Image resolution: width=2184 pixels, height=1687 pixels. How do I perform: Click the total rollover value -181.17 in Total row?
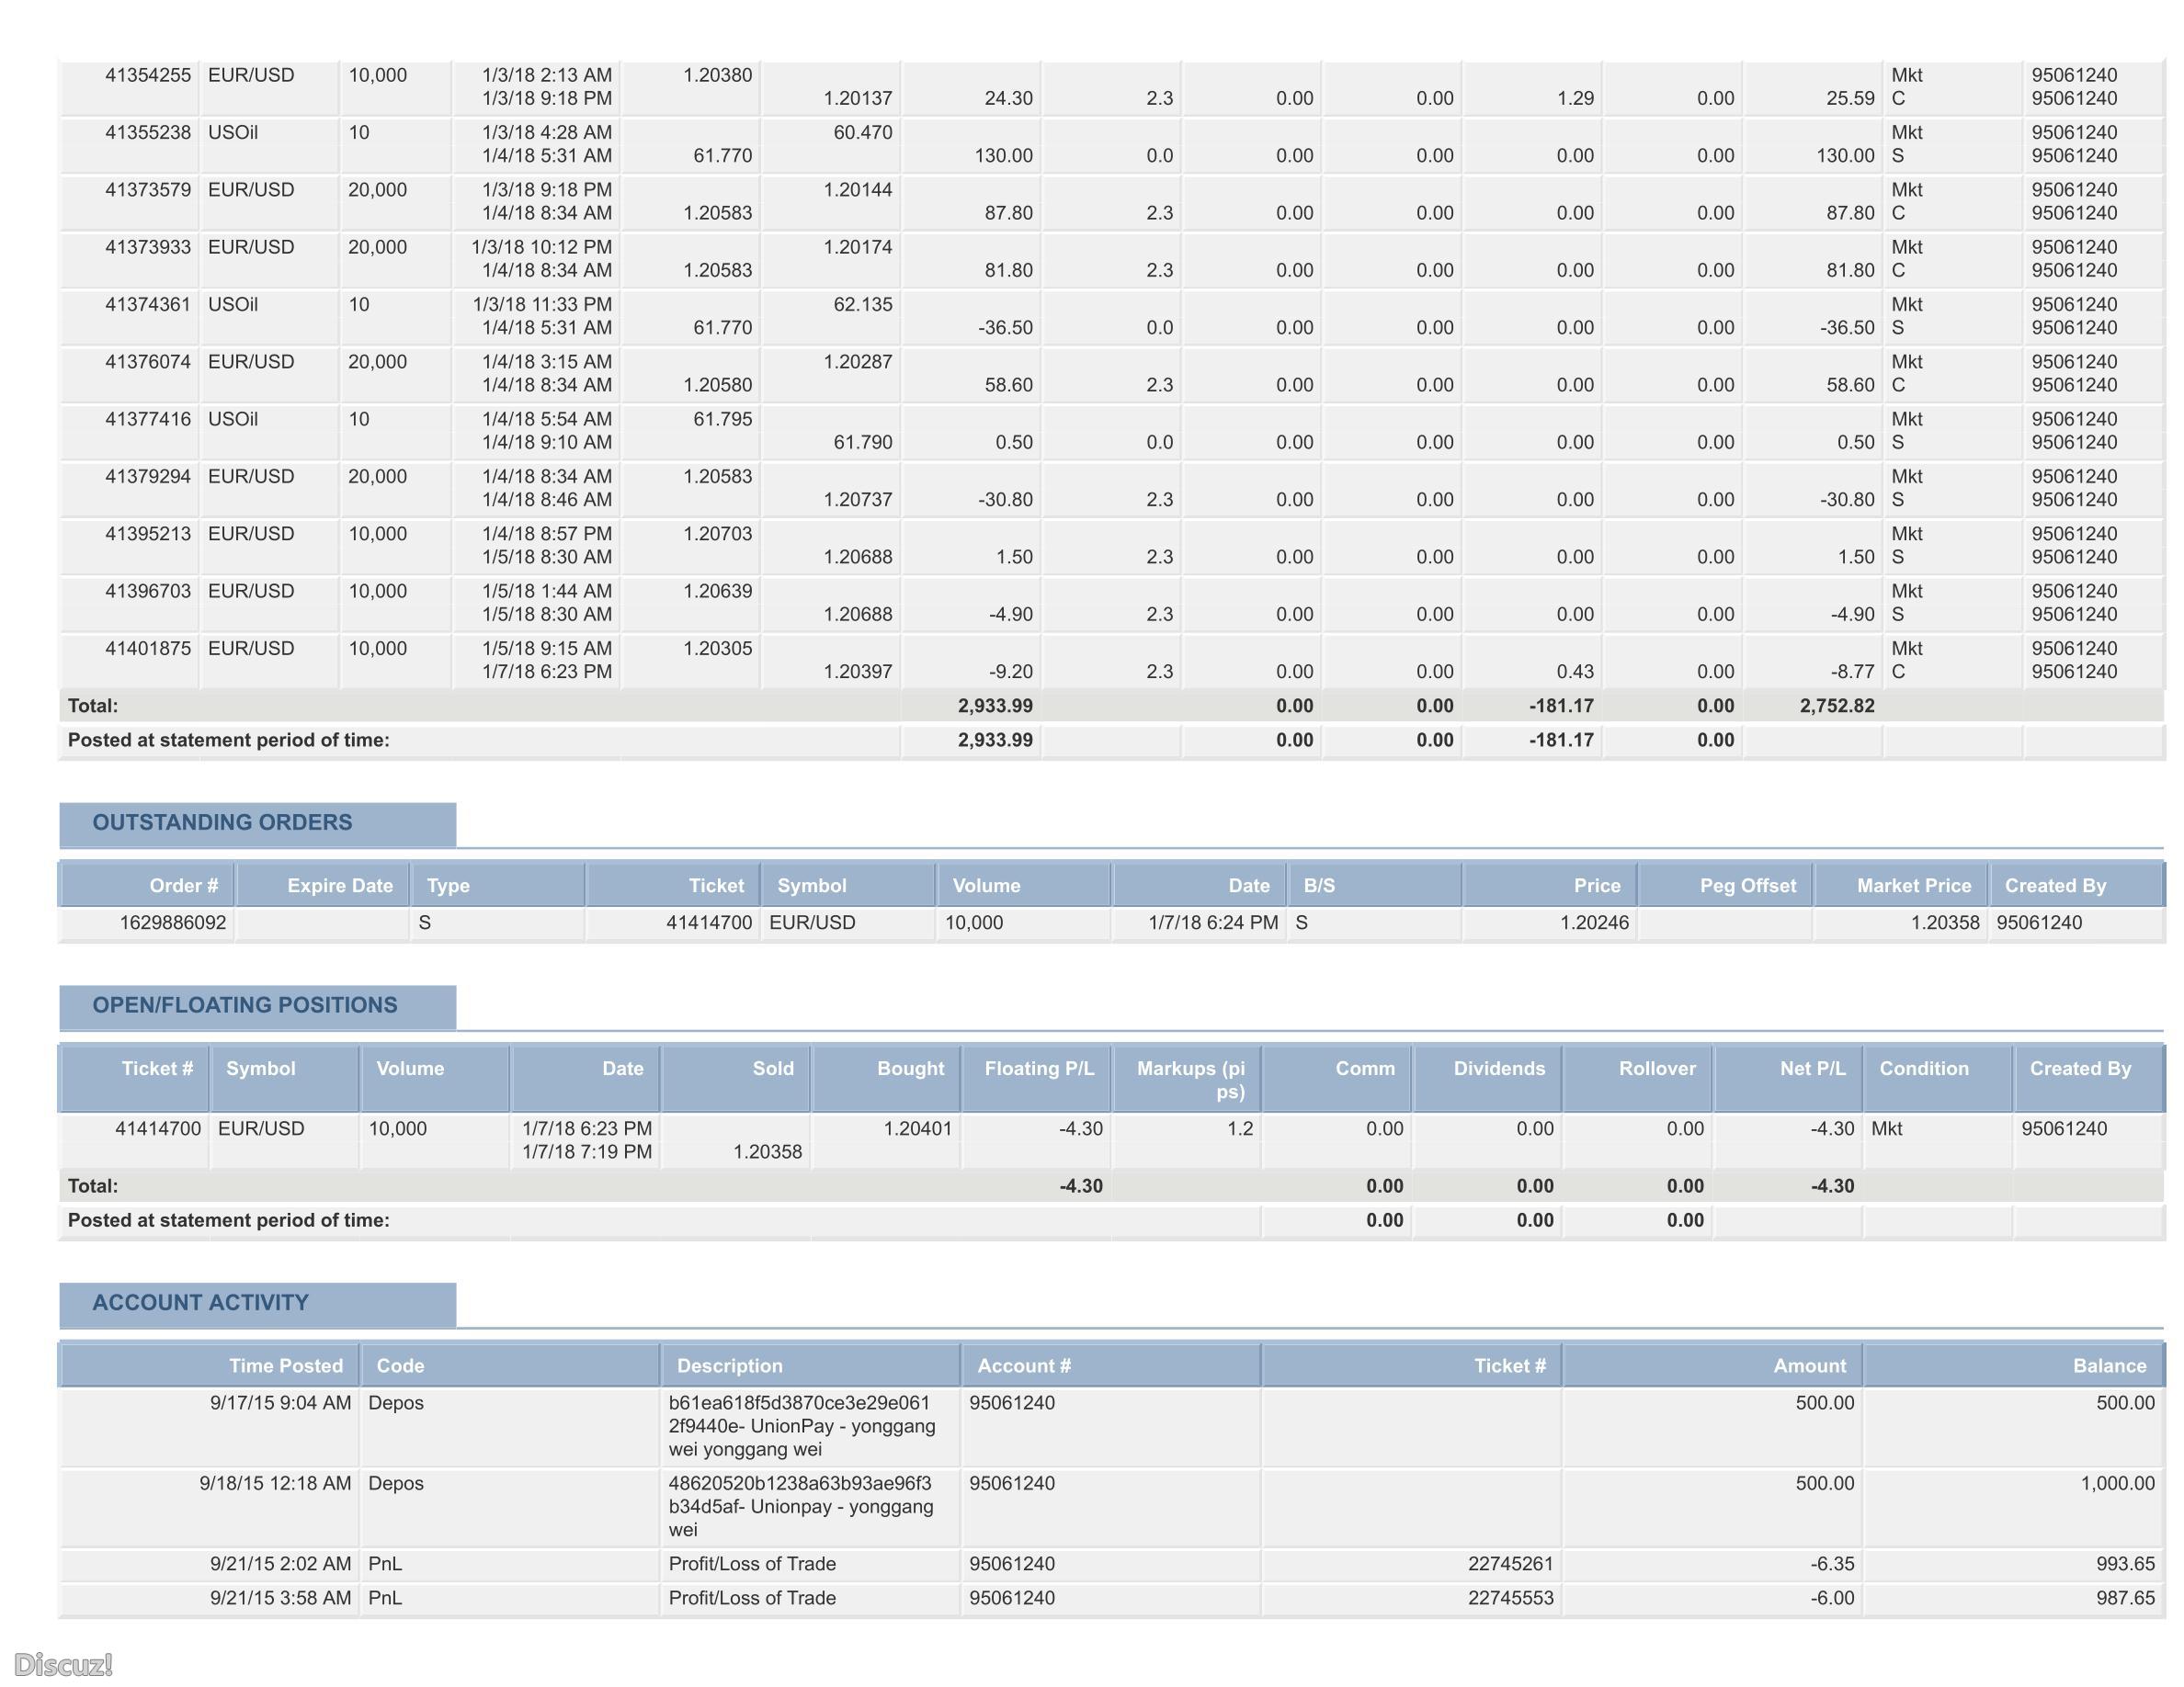coord(1561,706)
